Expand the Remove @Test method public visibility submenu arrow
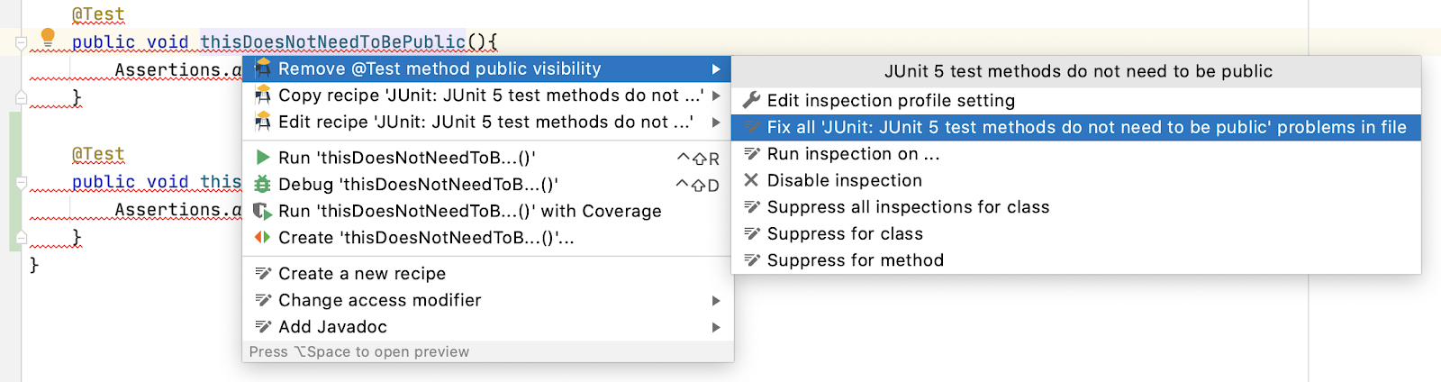The height and width of the screenshot is (382, 1441). 716,68
